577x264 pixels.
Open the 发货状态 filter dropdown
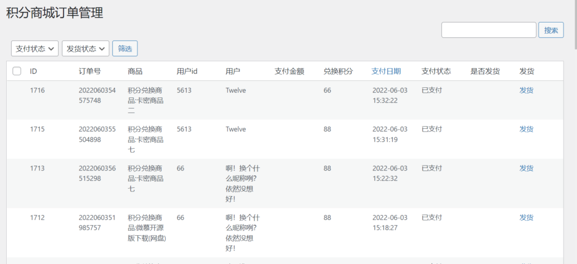pos(86,48)
